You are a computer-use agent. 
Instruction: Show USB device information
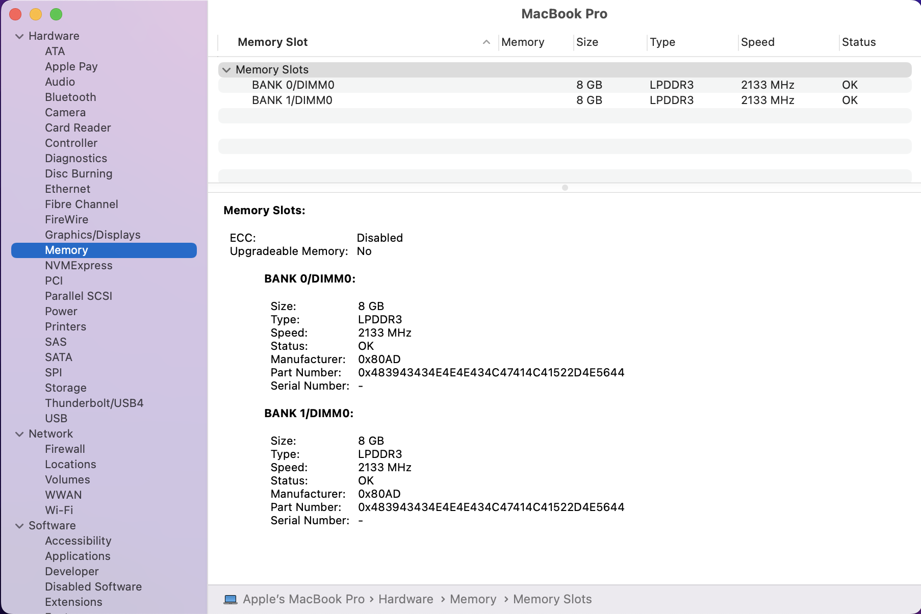coord(56,419)
